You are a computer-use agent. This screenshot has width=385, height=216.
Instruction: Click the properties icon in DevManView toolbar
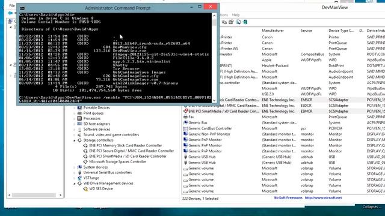click(x=231, y=22)
